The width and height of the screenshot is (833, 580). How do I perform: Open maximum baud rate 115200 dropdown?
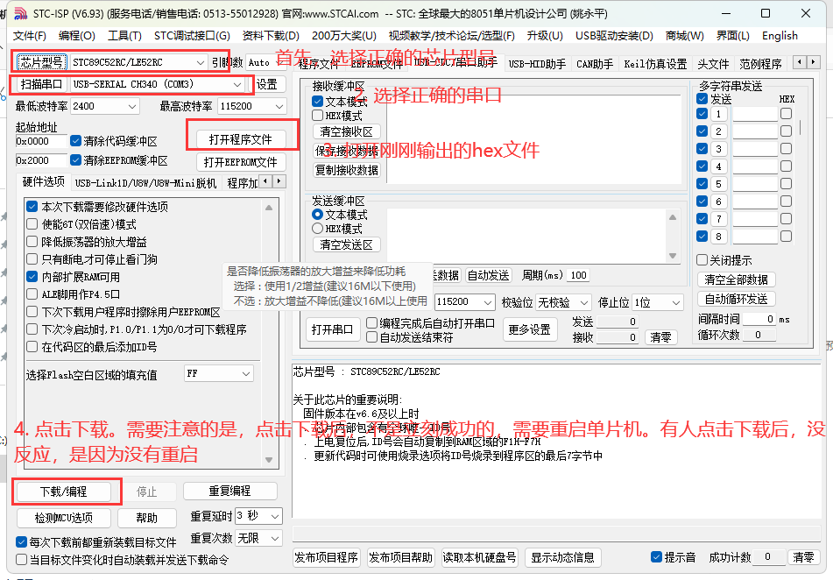tap(251, 106)
